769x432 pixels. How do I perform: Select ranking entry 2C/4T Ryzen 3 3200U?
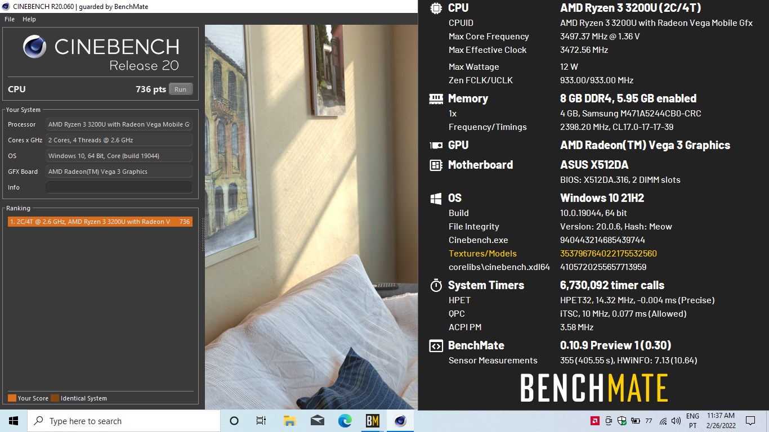(x=100, y=222)
